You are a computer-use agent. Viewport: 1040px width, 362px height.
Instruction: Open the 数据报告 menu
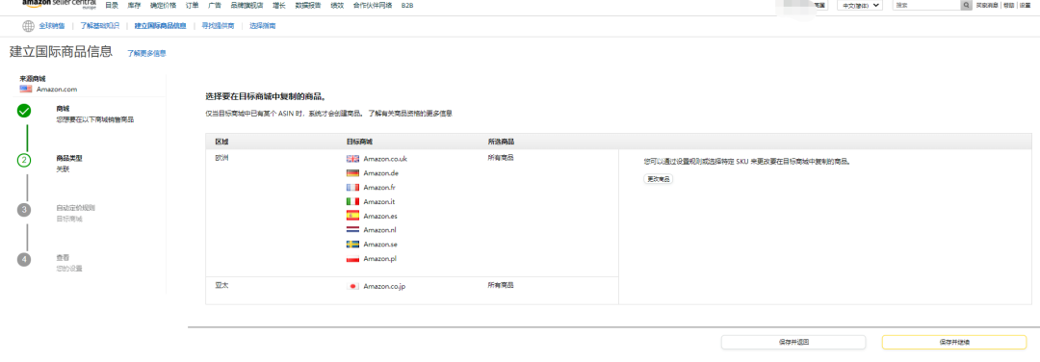[x=308, y=6]
